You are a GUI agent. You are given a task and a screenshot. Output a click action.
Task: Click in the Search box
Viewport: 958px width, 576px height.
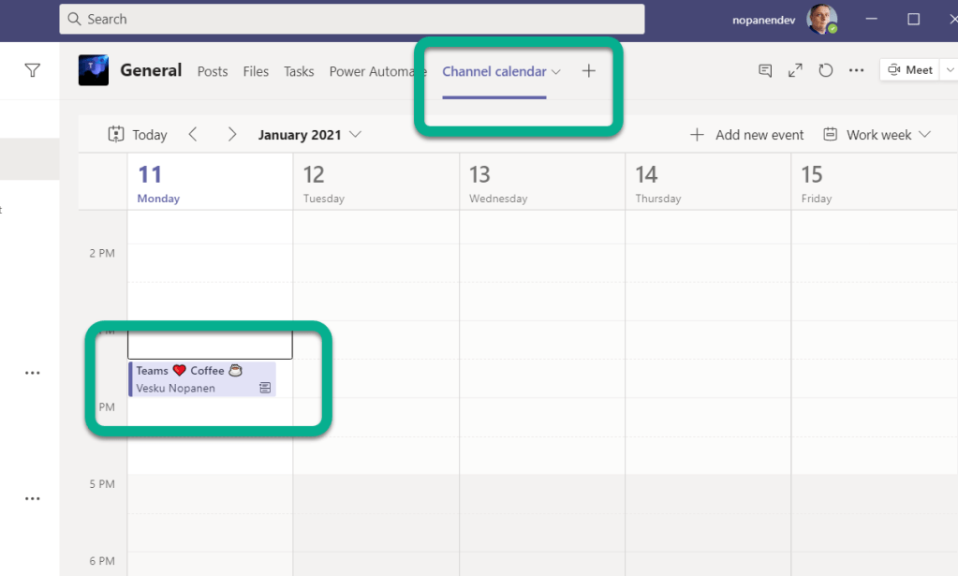351,19
